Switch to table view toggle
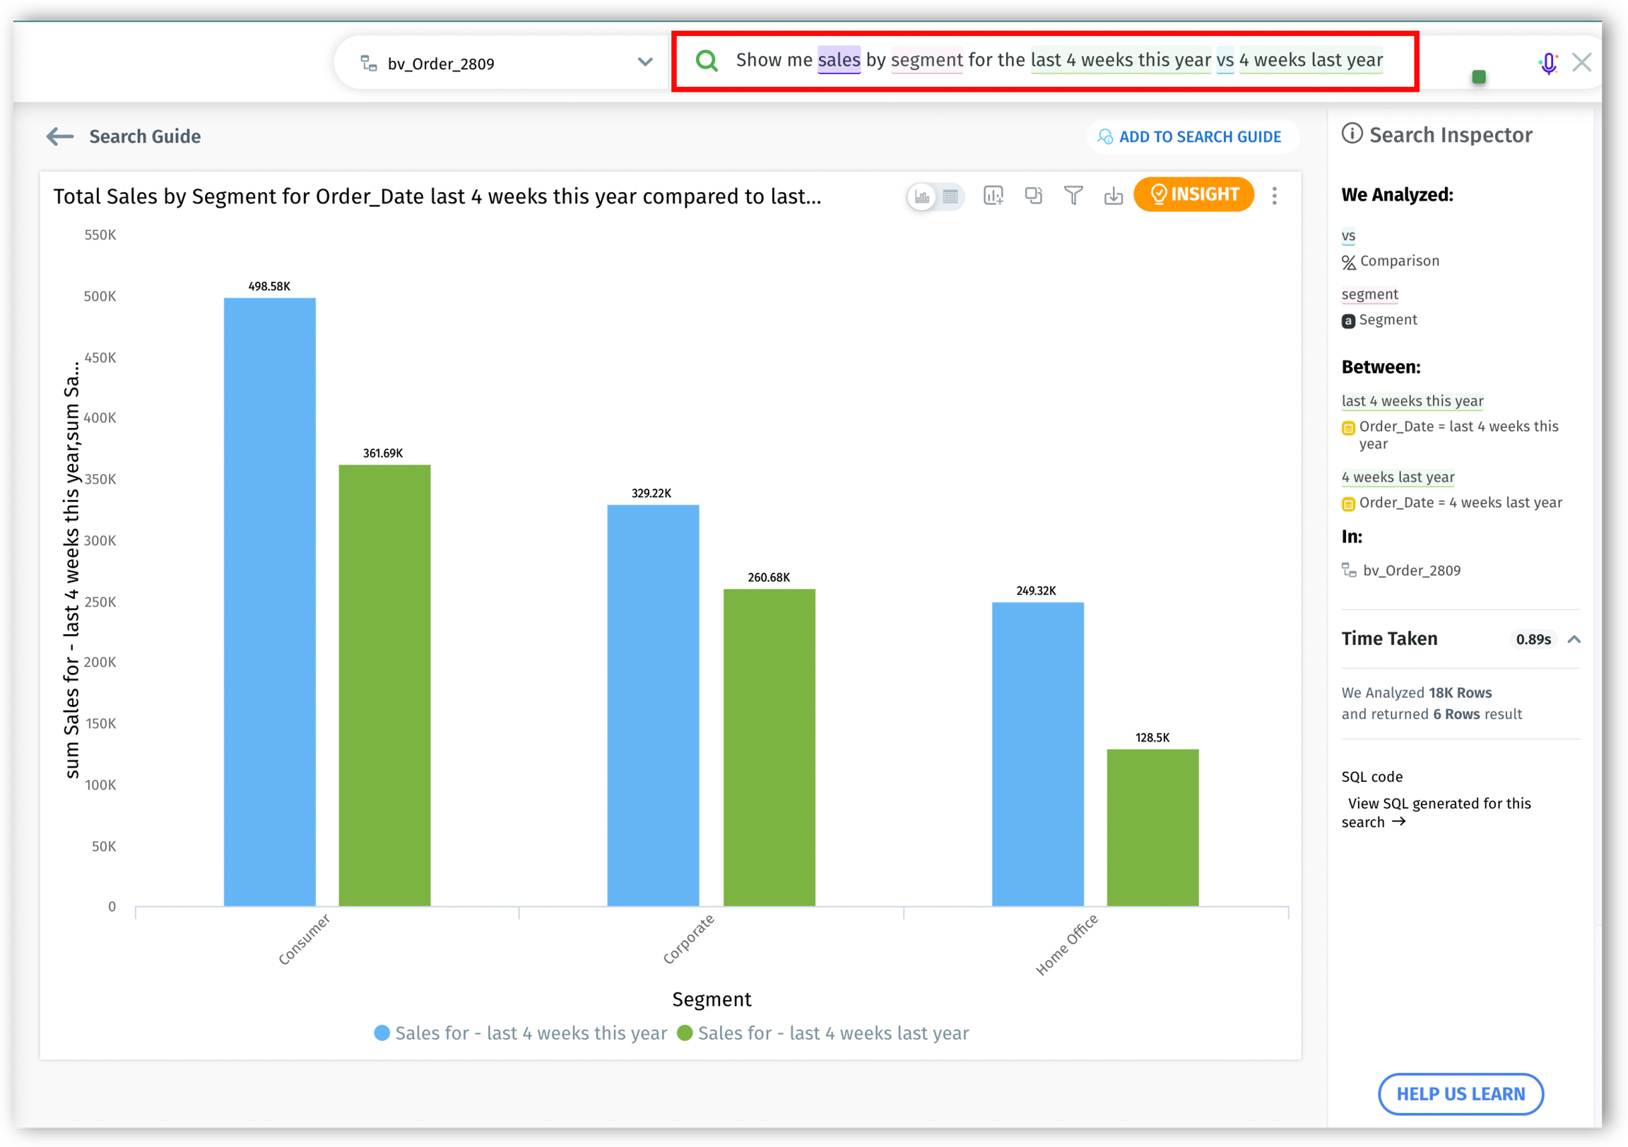 (x=950, y=196)
